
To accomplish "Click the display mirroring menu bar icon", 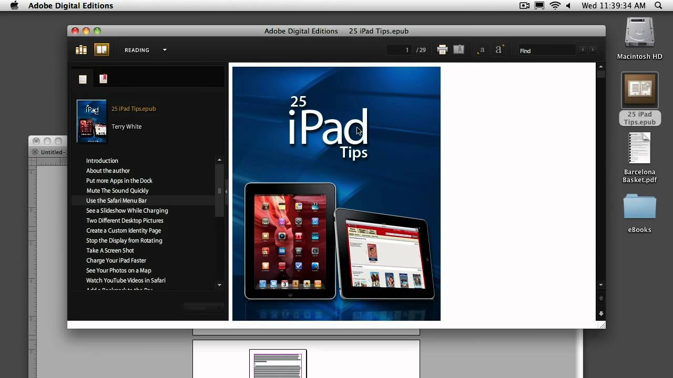I will click(539, 6).
